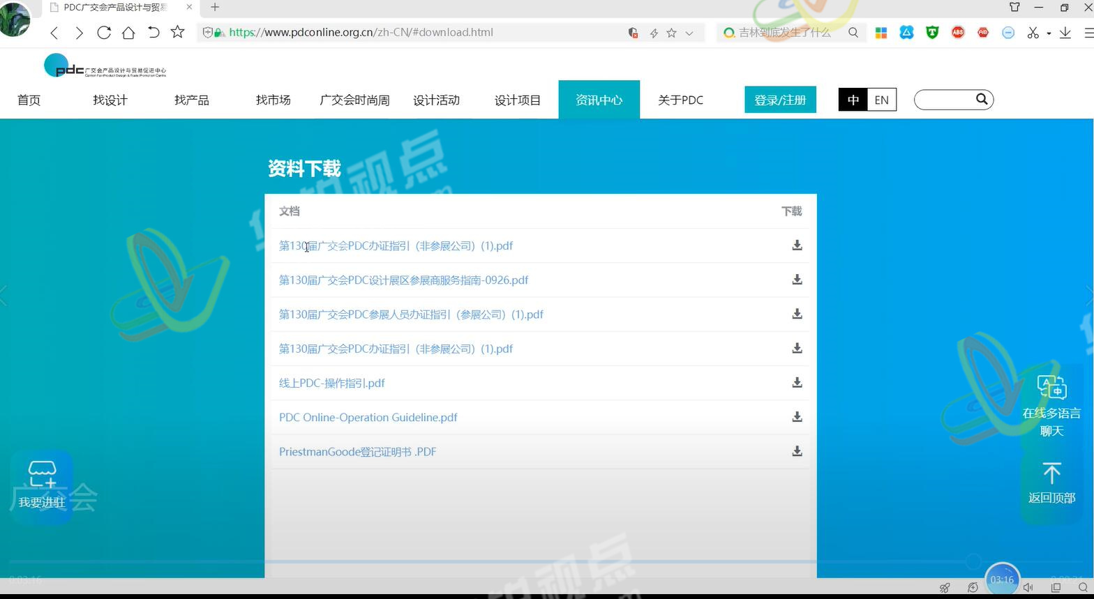The image size is (1094, 599).
Task: Click the browser forward arrow
Action: tap(79, 33)
